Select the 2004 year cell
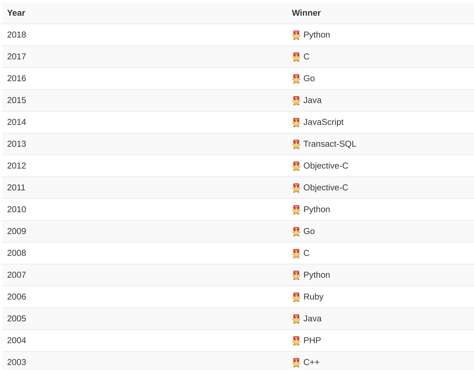 point(17,341)
